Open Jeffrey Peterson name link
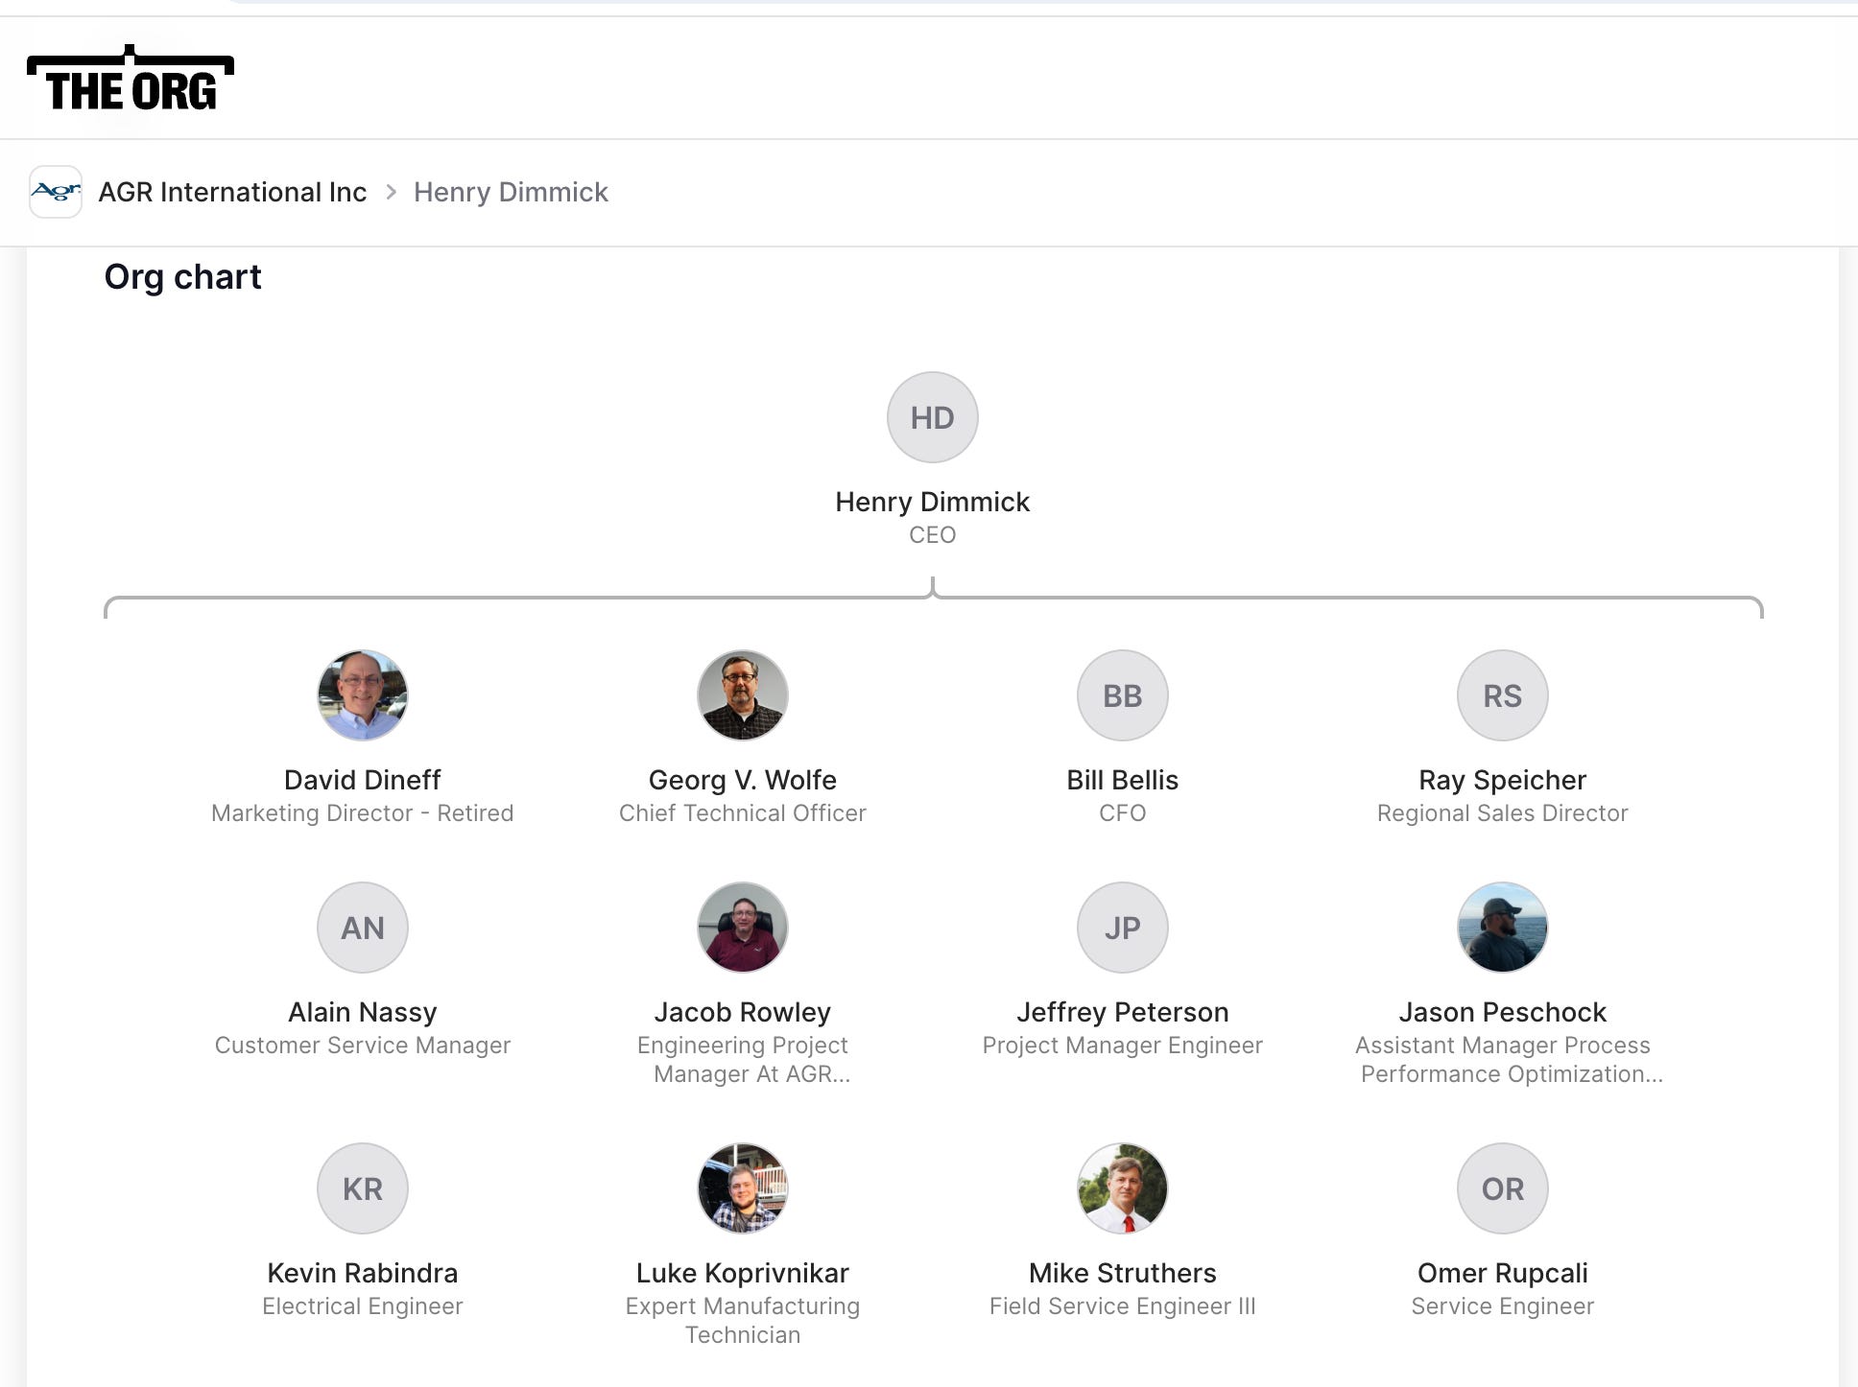This screenshot has height=1387, width=1858. coord(1123,1012)
